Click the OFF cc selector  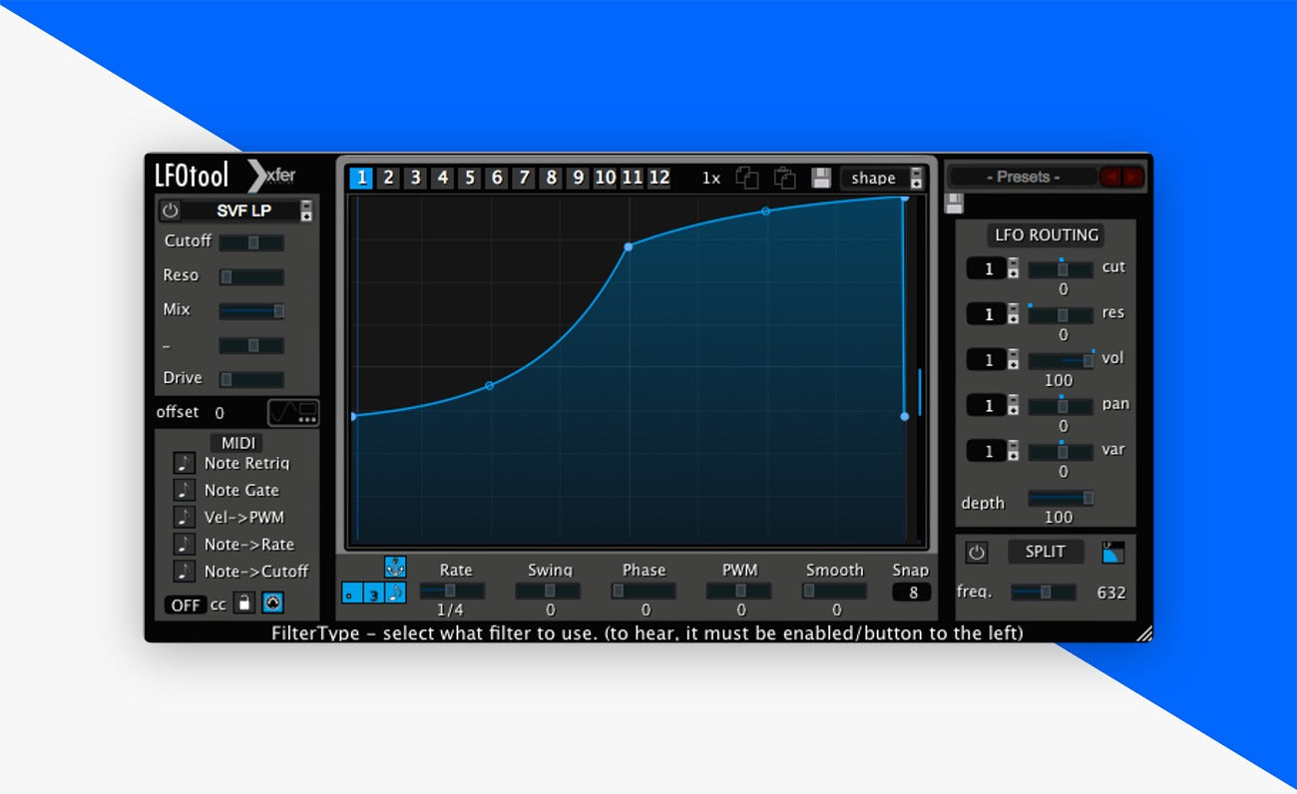click(186, 604)
